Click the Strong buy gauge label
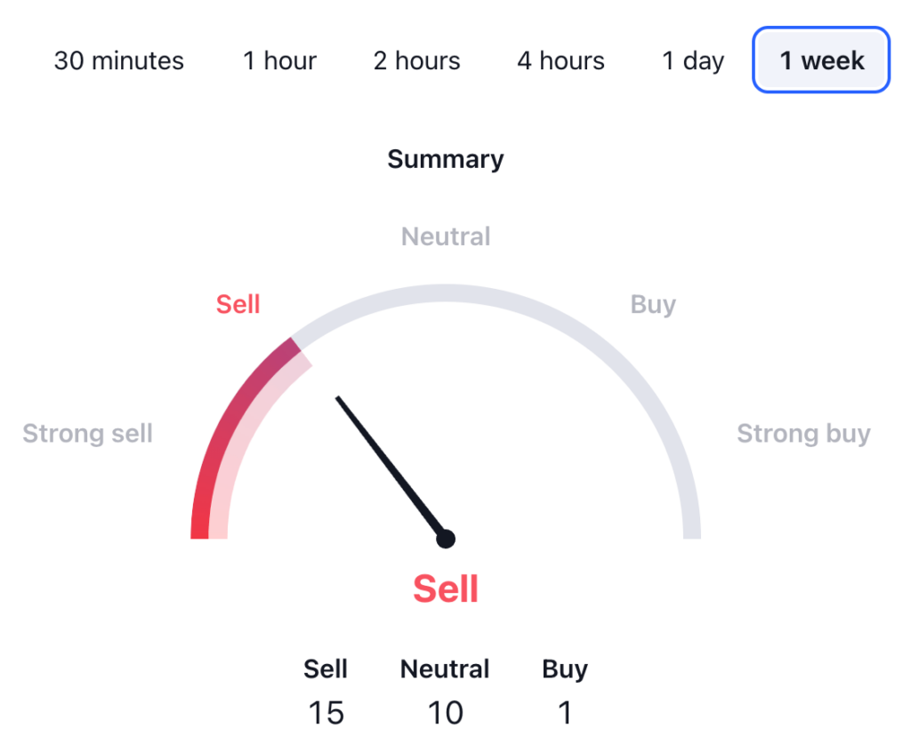The width and height of the screenshot is (911, 752). click(803, 434)
